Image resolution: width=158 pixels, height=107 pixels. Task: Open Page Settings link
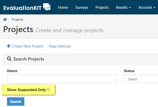point(60,46)
